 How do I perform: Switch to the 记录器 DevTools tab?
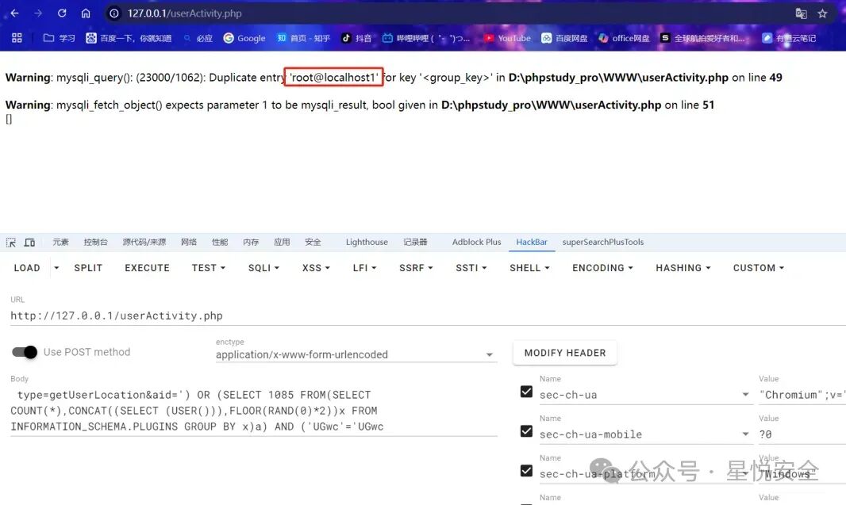tap(415, 242)
